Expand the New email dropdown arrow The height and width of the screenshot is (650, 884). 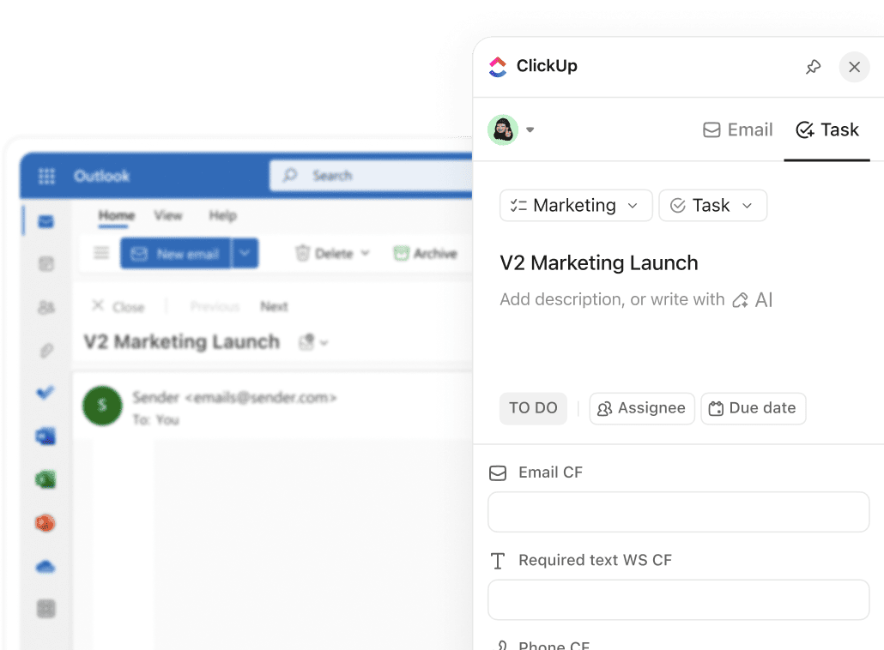tap(245, 254)
